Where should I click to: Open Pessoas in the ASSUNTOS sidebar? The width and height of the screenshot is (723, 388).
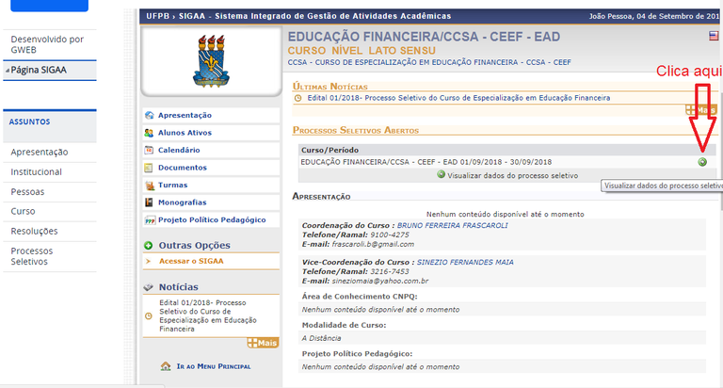pyautogui.click(x=27, y=191)
